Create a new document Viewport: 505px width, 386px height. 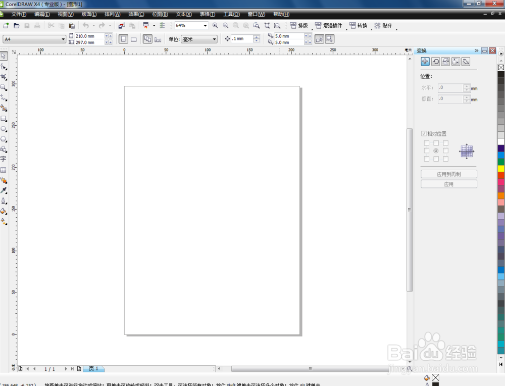point(6,25)
